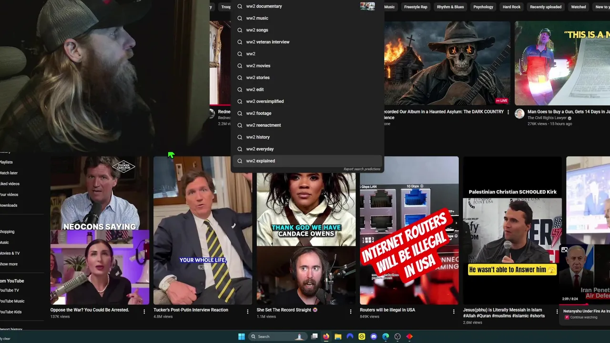
Task: Select 'ww2 explained' suggestion
Action: 307,161
